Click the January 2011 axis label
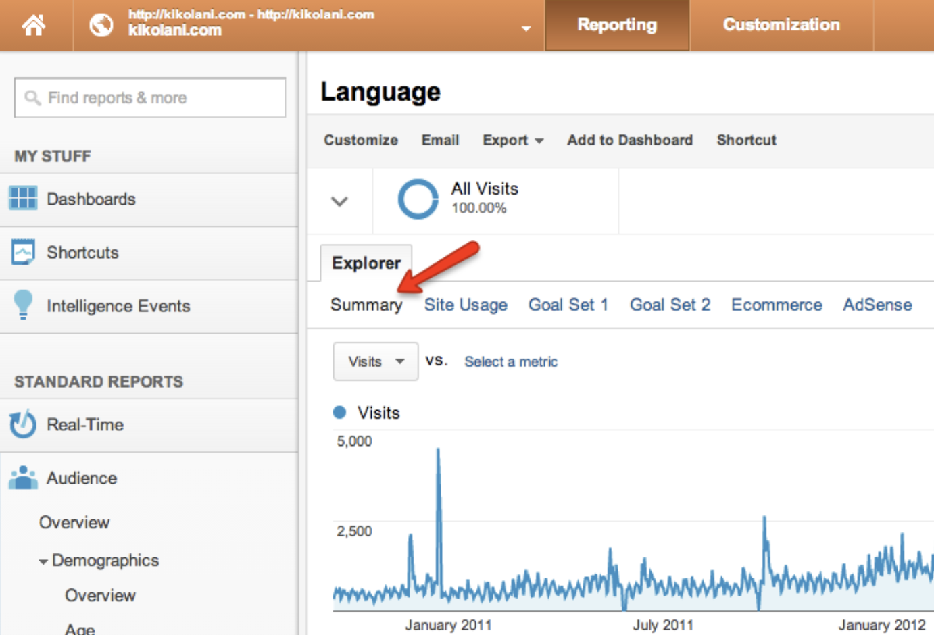 (448, 625)
